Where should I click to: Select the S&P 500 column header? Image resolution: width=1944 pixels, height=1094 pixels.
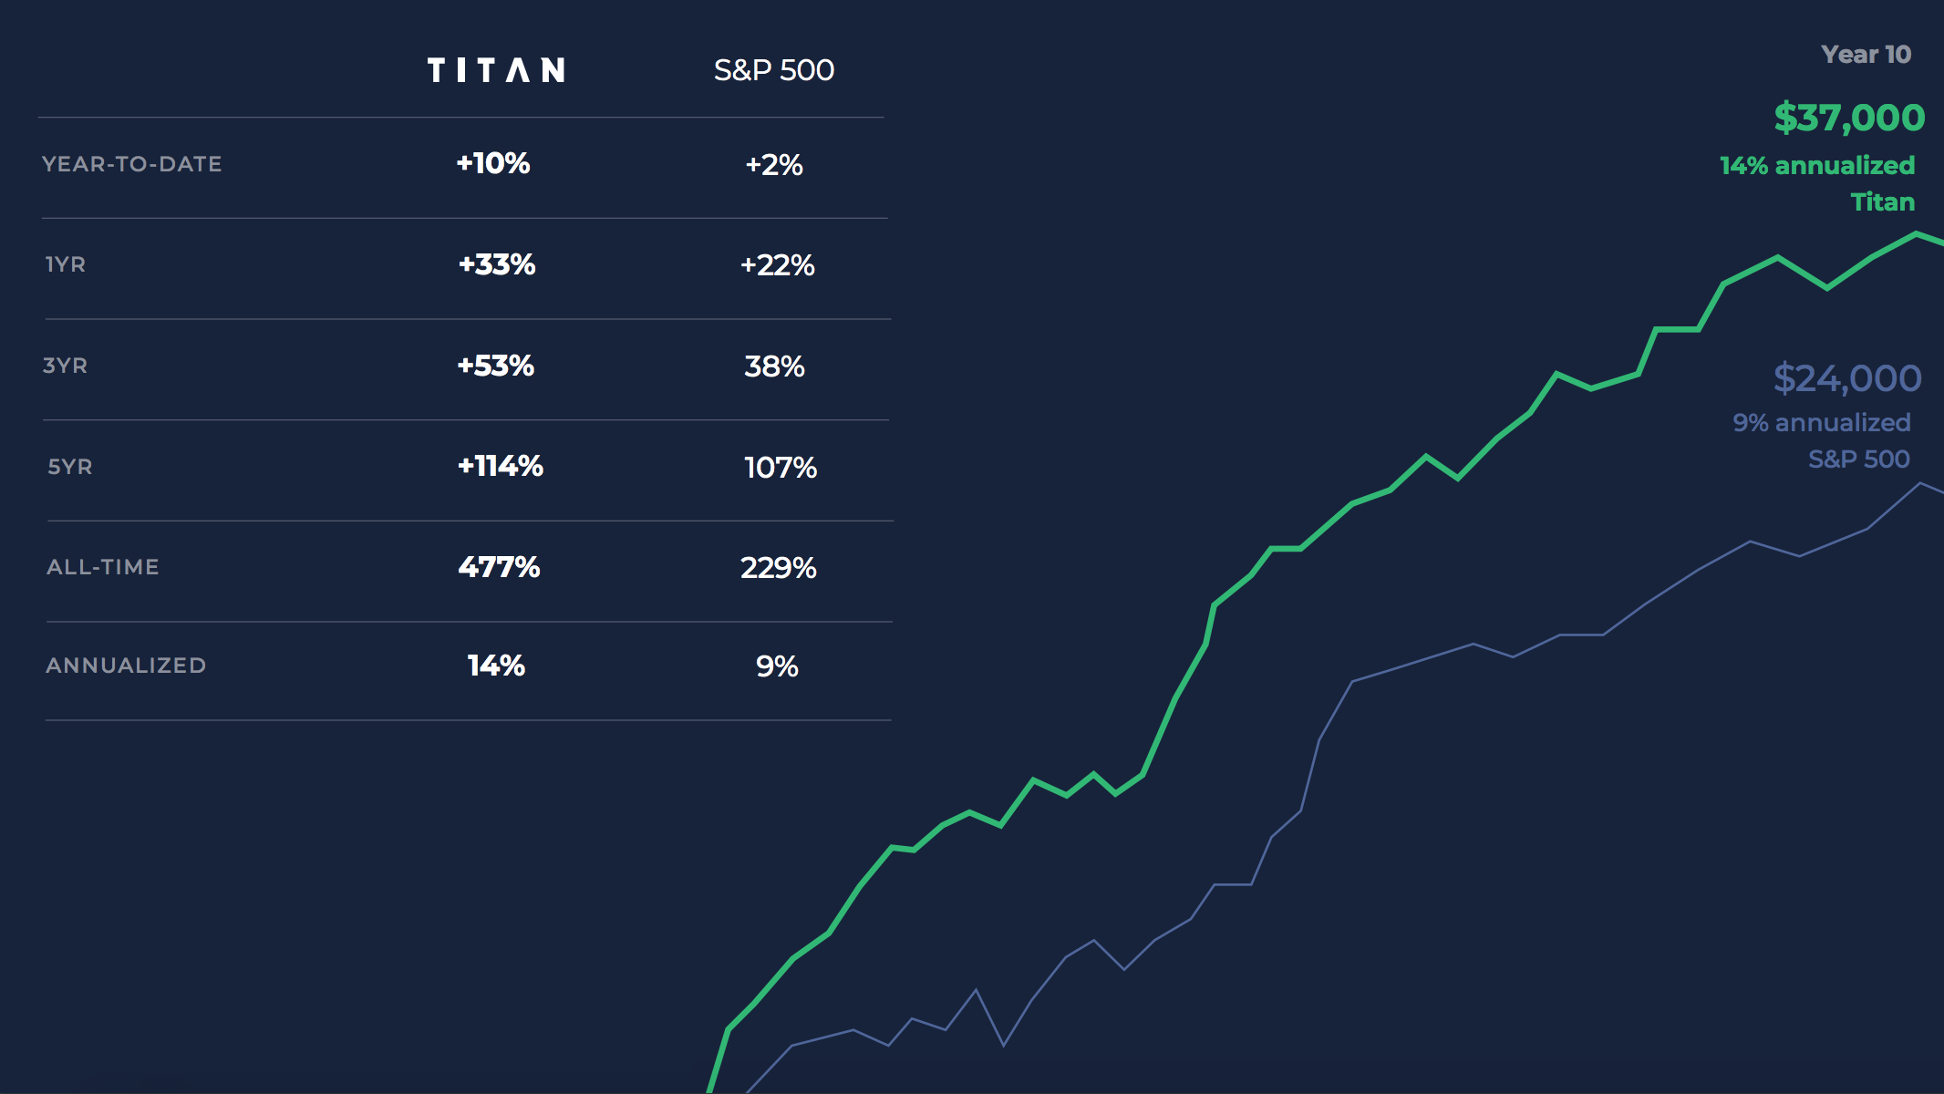pyautogui.click(x=773, y=70)
